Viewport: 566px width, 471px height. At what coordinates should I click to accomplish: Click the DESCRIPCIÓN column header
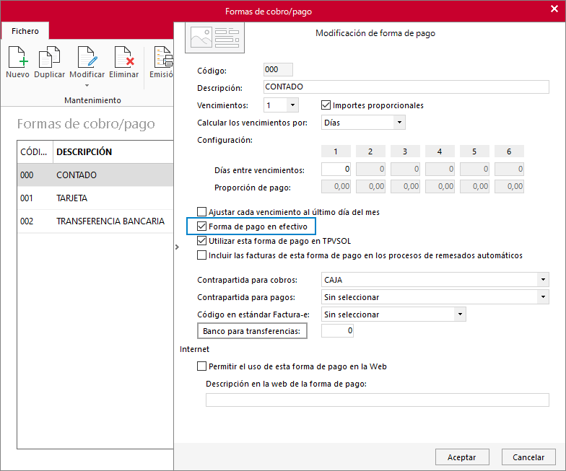pos(113,151)
